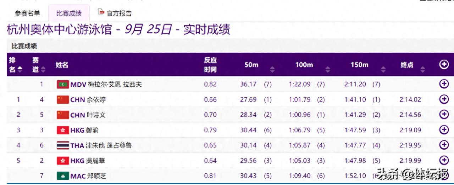Click the Maldives flag icon for MDV
This screenshot has height=185, width=454.
point(63,85)
